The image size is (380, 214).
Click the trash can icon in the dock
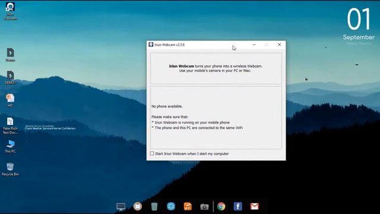154,206
